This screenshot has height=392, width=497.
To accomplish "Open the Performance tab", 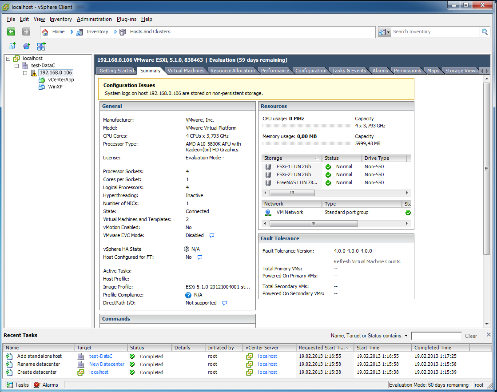I will [275, 71].
